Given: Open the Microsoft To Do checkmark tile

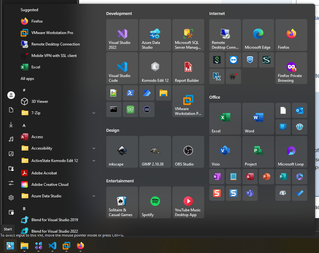Looking at the screenshot, I should 300,193.
